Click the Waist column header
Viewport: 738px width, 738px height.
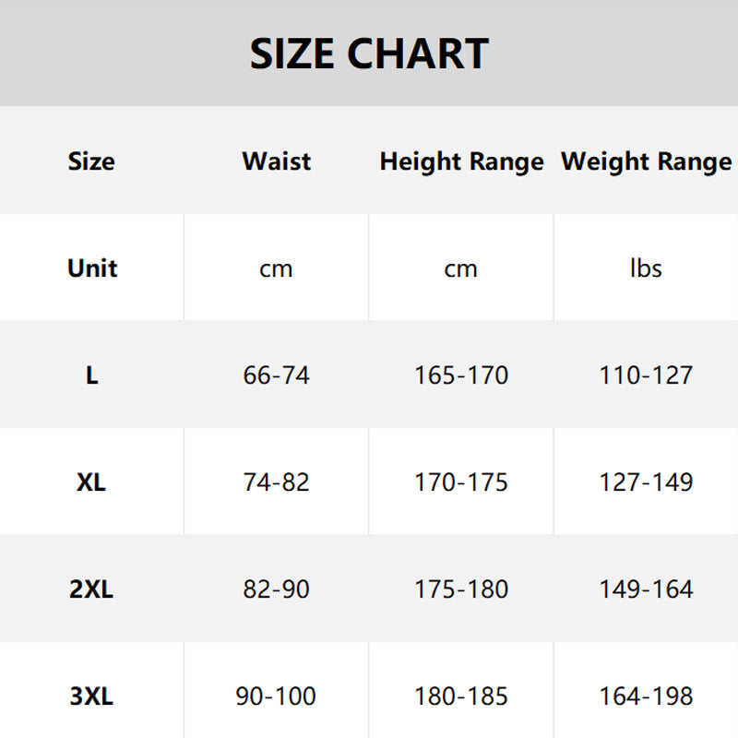tap(277, 161)
